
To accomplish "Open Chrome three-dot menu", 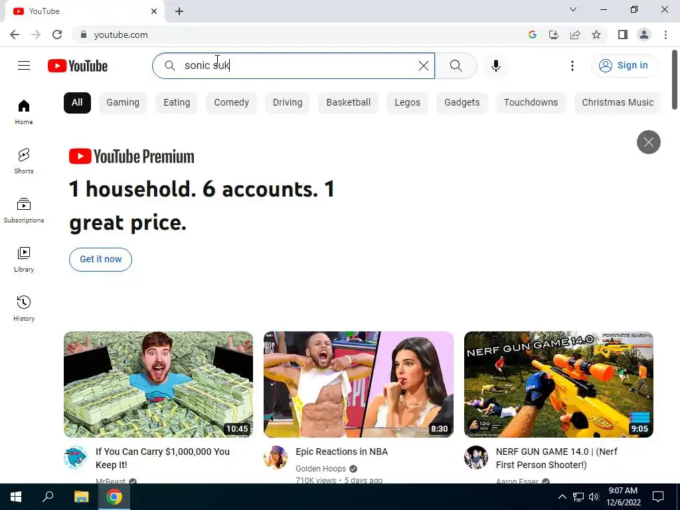I will (665, 35).
